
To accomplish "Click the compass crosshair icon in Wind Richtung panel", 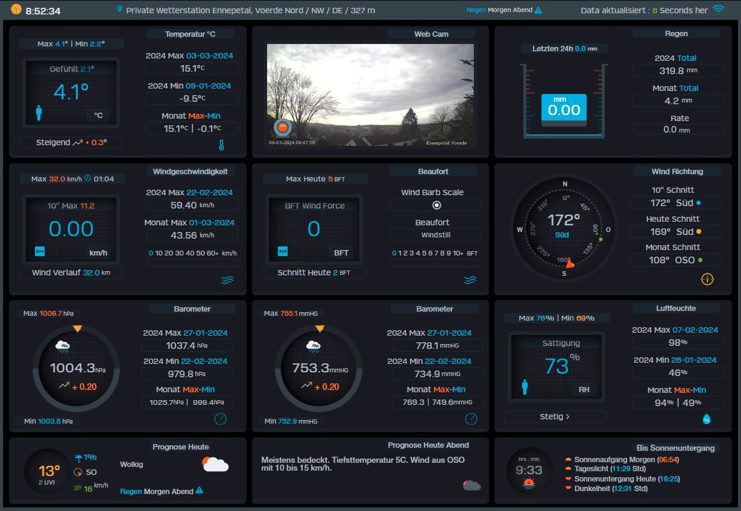I will coord(707,279).
